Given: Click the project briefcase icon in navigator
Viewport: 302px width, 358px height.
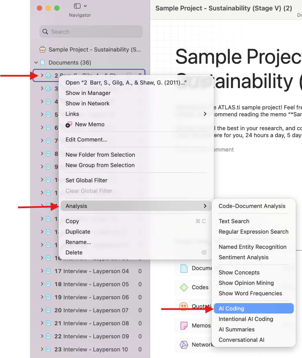Looking at the screenshot, I should 43,50.
